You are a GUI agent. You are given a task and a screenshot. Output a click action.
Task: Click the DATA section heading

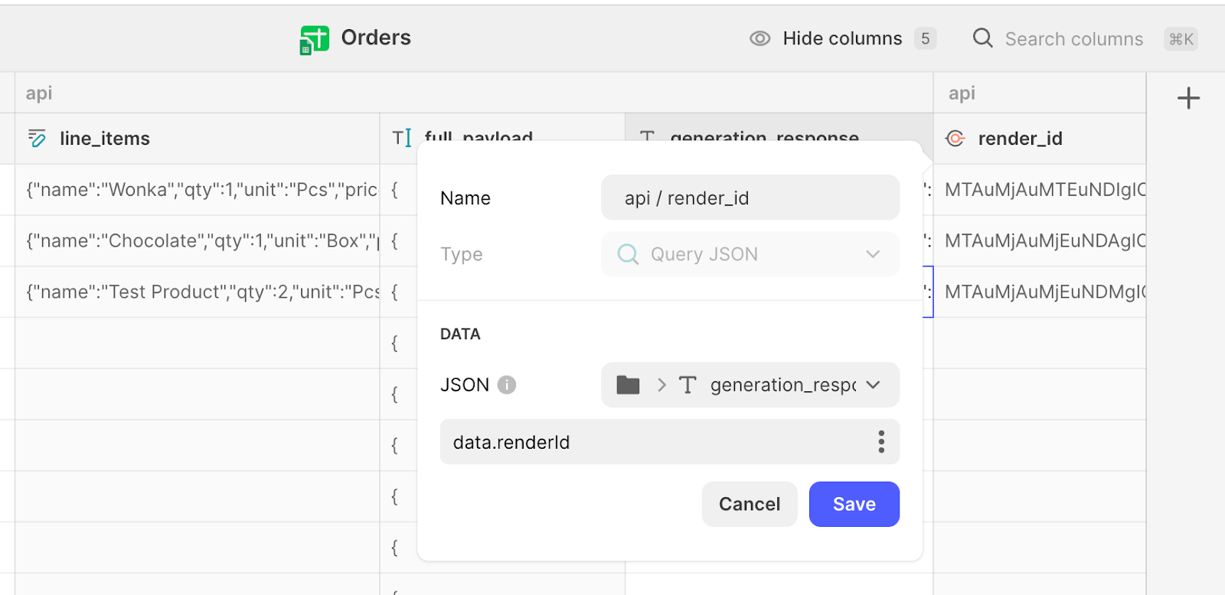click(460, 334)
